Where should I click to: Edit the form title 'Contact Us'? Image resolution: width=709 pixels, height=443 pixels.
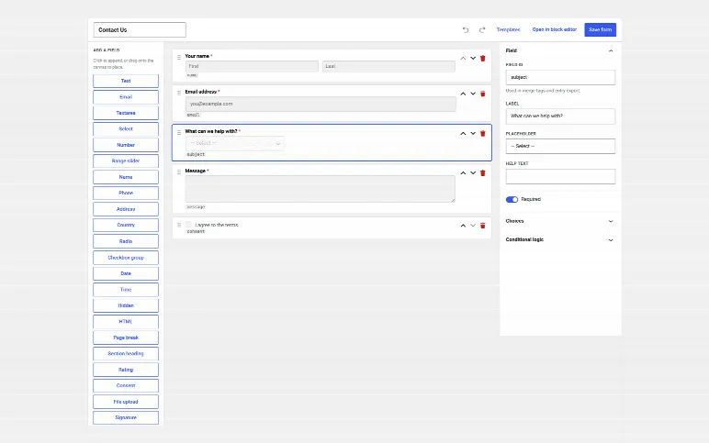140,29
